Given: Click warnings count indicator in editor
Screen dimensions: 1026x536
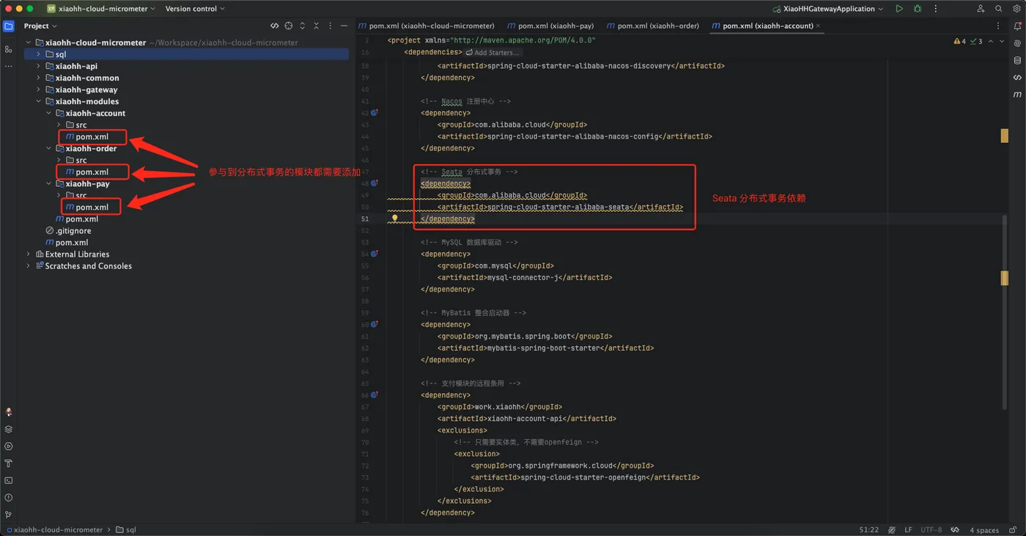Looking at the screenshot, I should pyautogui.click(x=960, y=42).
